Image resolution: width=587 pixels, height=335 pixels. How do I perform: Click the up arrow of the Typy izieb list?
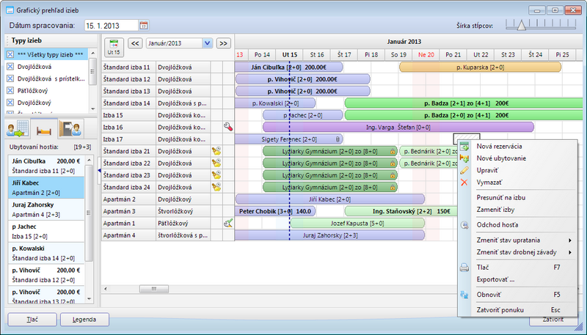click(x=93, y=53)
